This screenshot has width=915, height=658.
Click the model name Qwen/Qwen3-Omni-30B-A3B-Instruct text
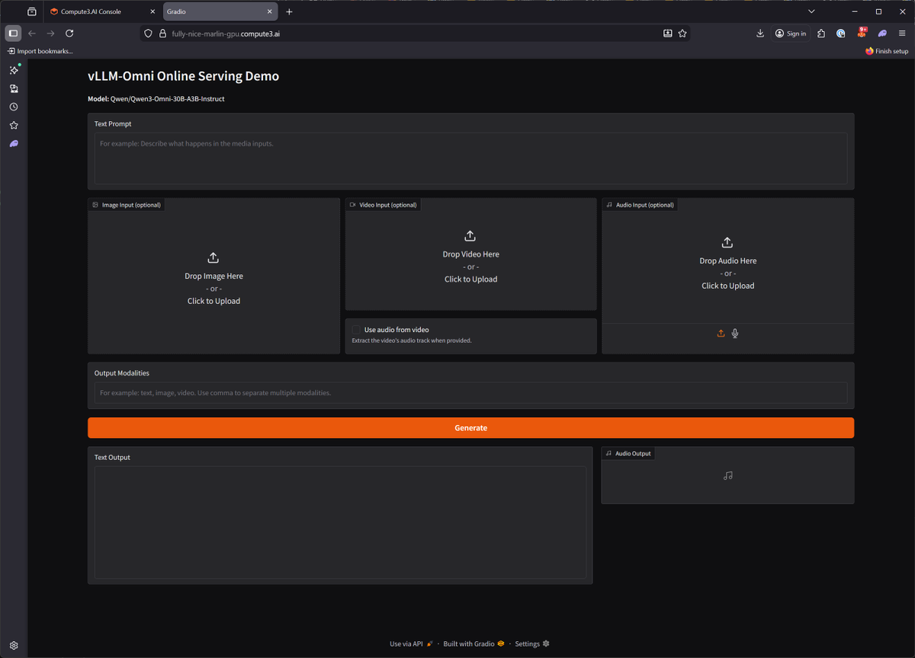click(167, 99)
